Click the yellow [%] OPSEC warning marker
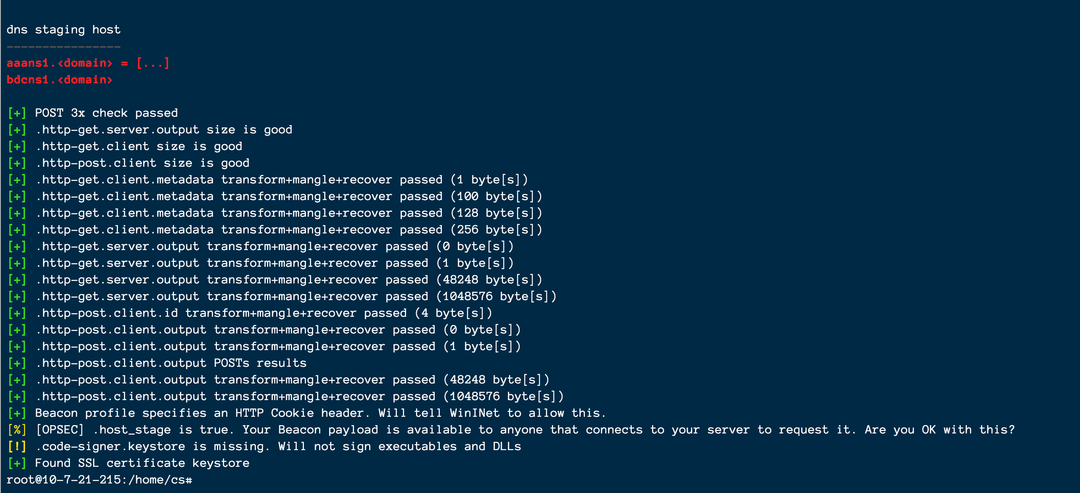 pos(17,430)
